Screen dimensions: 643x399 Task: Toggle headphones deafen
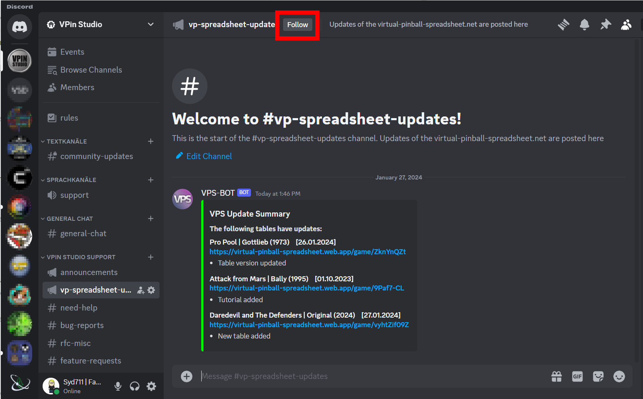click(134, 386)
